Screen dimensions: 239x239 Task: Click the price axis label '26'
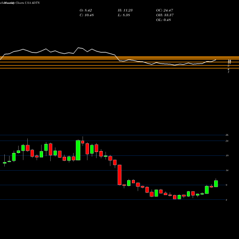tap(227, 135)
